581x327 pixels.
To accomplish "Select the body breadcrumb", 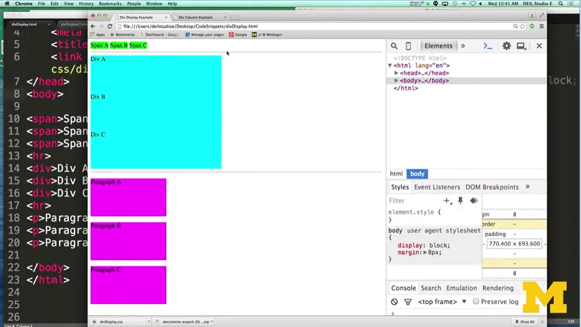I will 417,173.
